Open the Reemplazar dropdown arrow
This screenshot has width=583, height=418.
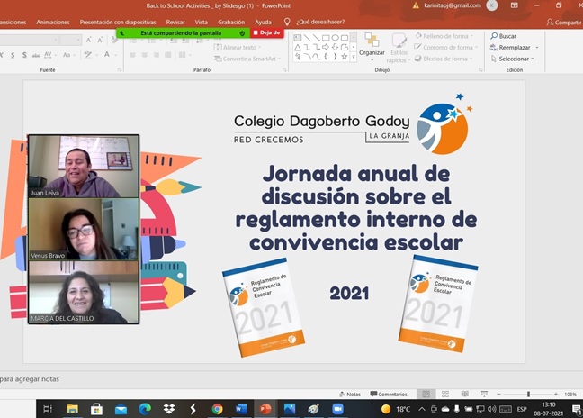click(x=537, y=47)
